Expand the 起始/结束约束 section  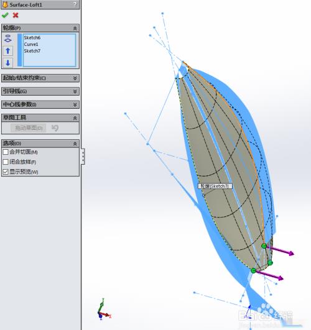click(40, 78)
